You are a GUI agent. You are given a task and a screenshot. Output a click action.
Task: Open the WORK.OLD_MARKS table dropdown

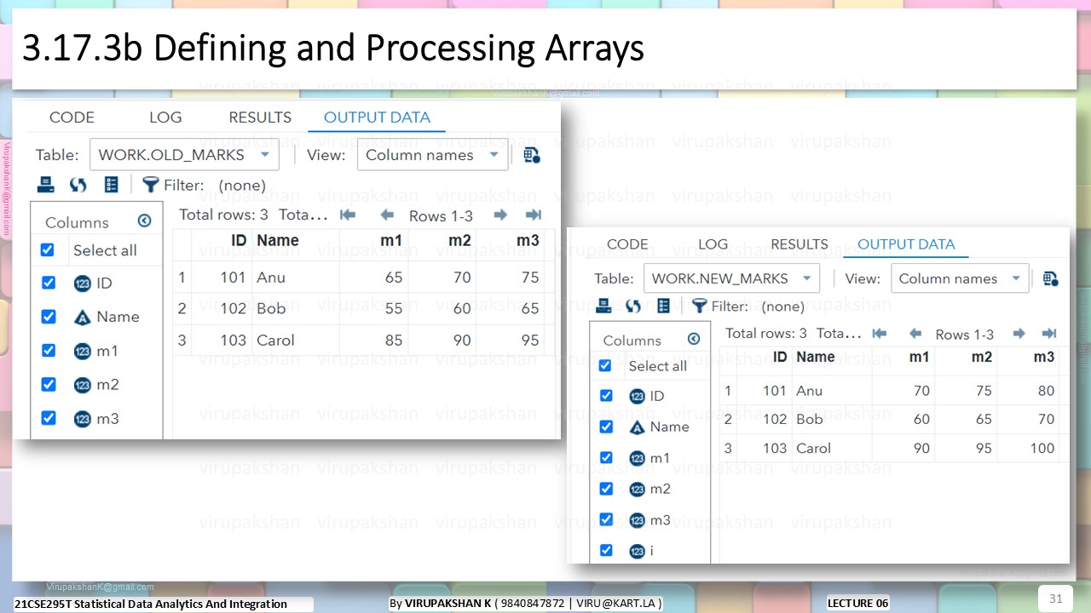click(x=184, y=155)
